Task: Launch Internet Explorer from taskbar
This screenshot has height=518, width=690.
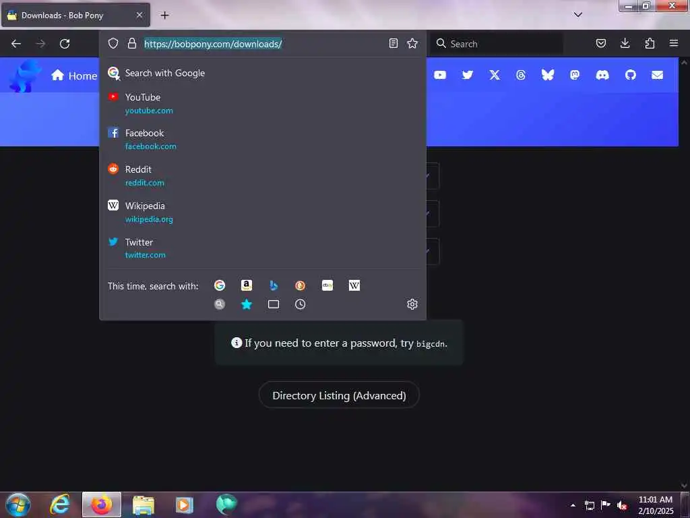Action: (x=59, y=505)
